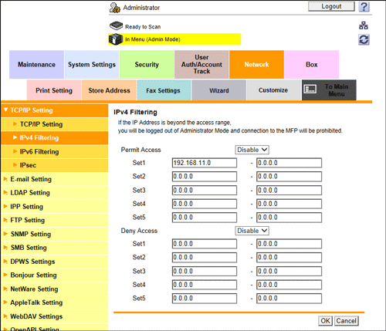Open the Maintenance tab
The width and height of the screenshot is (386, 331).
coord(36,65)
